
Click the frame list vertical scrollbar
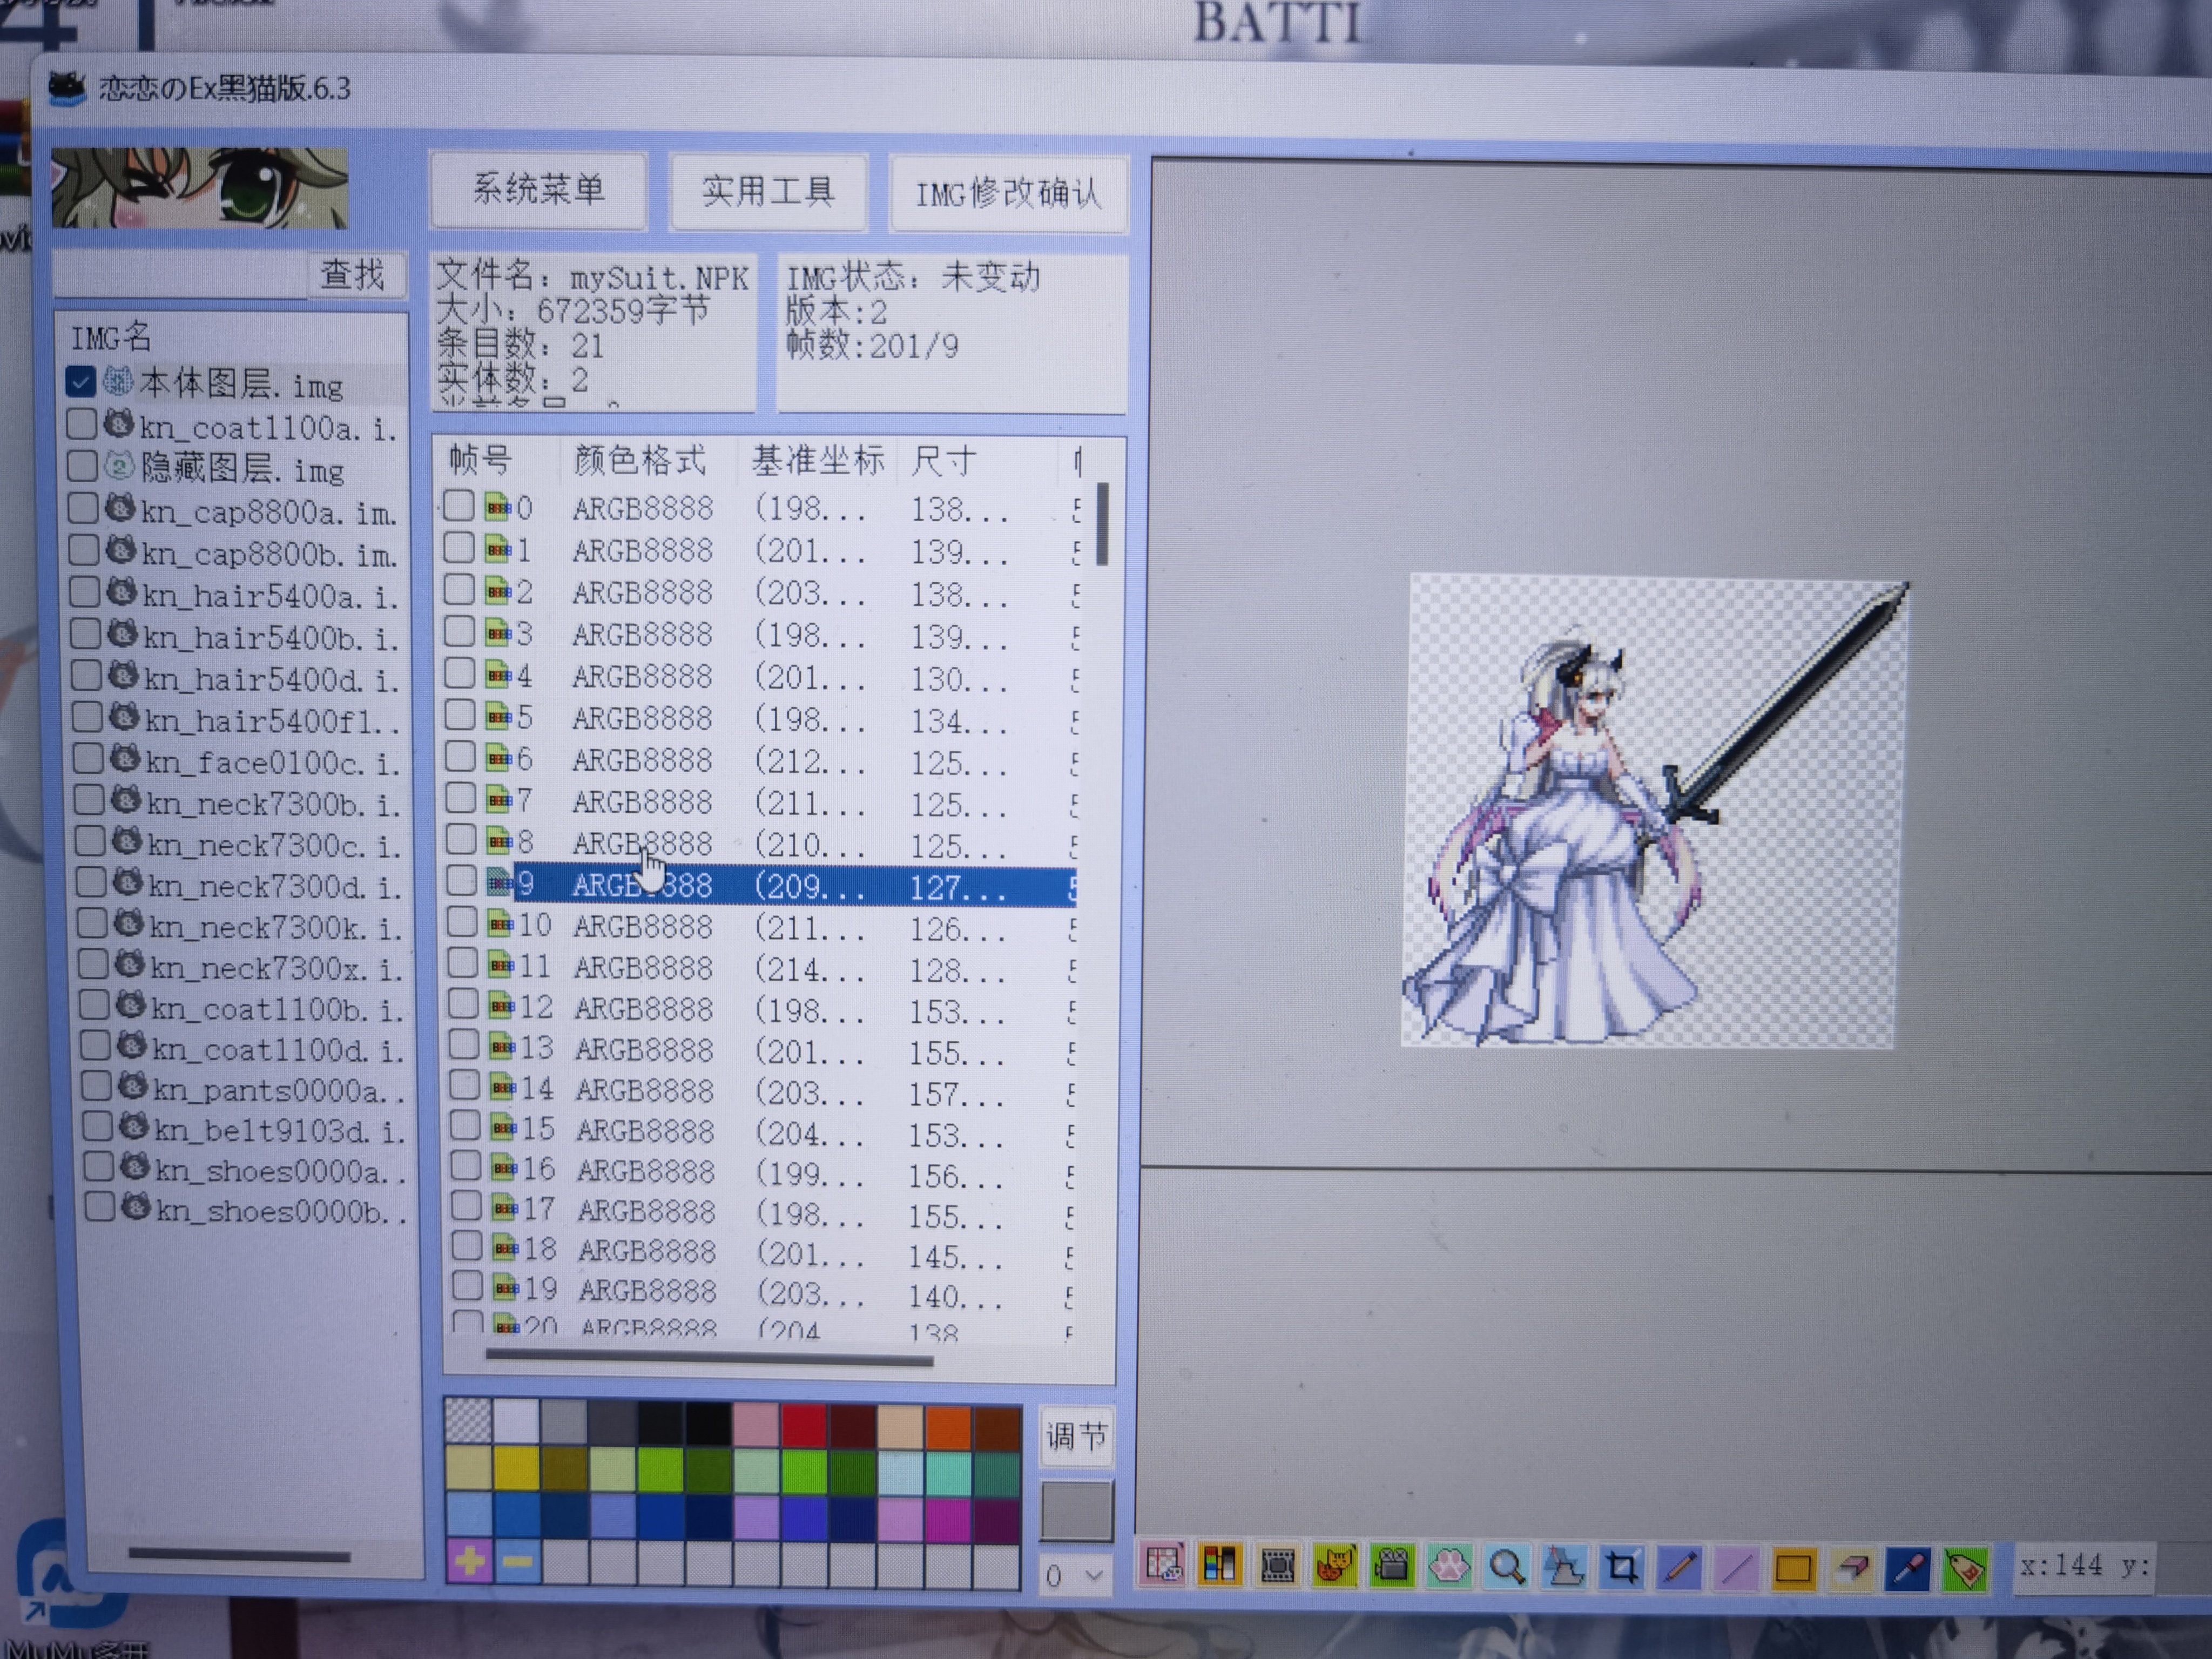(1102, 524)
